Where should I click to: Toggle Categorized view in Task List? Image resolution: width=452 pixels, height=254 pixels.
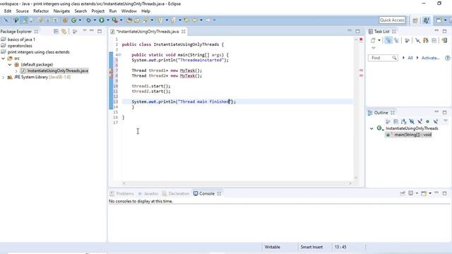[x=388, y=40]
